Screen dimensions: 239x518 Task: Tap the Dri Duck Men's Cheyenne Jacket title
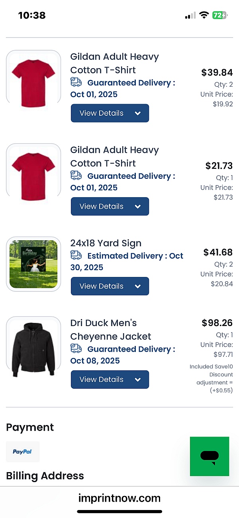(x=111, y=330)
